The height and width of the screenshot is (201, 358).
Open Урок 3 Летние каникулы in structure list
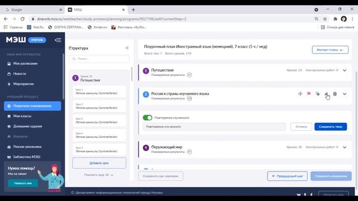click(99, 121)
